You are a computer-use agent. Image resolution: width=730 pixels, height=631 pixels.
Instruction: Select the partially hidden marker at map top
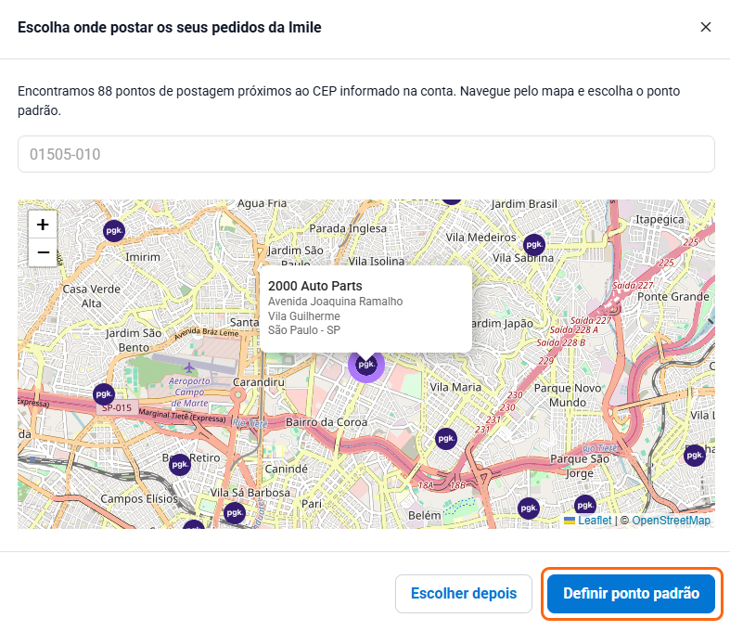coord(451,200)
